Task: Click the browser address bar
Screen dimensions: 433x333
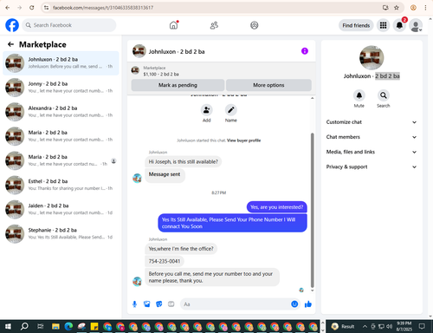Action: (x=214, y=8)
